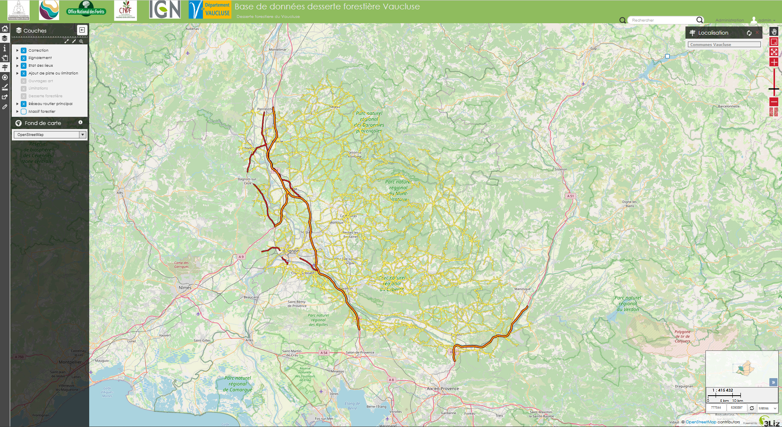Click the search icon left of Rechercher box
The height and width of the screenshot is (427, 782).
(x=622, y=20)
